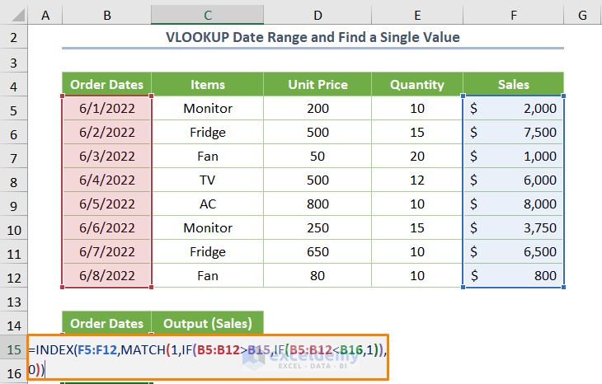Select sales cell $ 1,000
Viewport: 602px width, 384px height.
point(513,156)
